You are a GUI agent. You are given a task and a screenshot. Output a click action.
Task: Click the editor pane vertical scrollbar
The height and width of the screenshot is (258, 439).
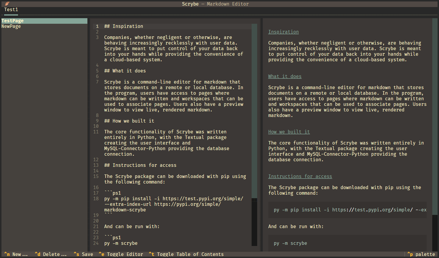[254, 135]
